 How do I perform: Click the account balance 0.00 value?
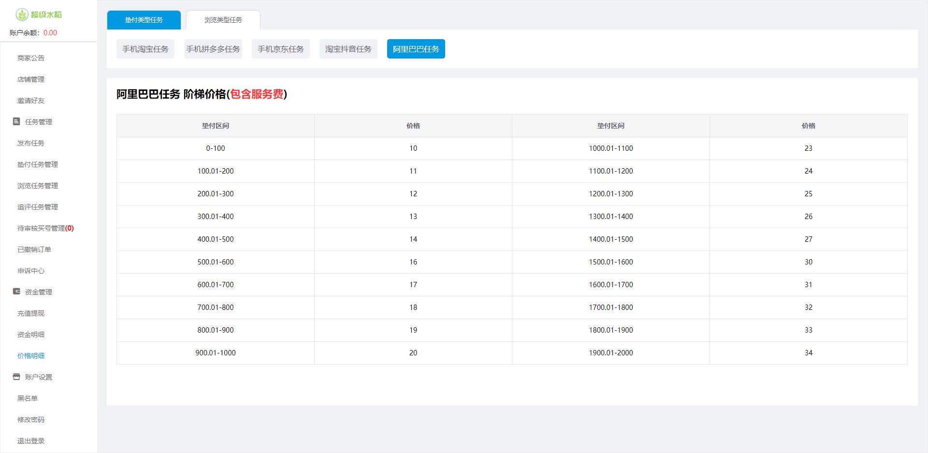pyautogui.click(x=50, y=33)
